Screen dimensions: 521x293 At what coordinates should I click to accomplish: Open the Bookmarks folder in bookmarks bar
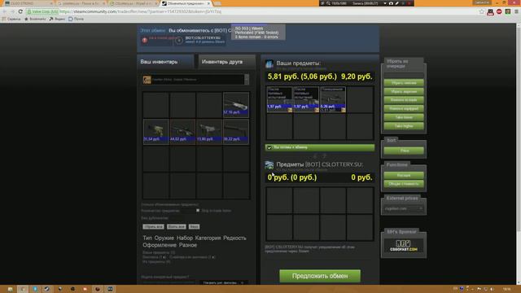tap(35, 19)
